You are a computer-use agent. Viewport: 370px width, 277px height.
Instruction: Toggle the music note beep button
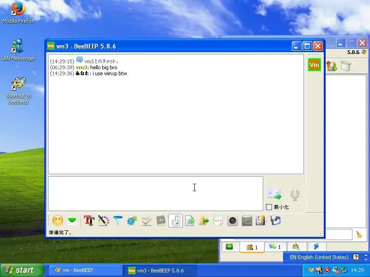pos(175,221)
